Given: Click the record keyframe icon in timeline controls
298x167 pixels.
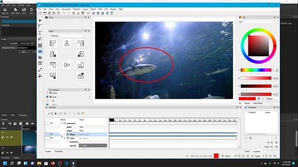Looking at the screenshot, I should [83, 113].
